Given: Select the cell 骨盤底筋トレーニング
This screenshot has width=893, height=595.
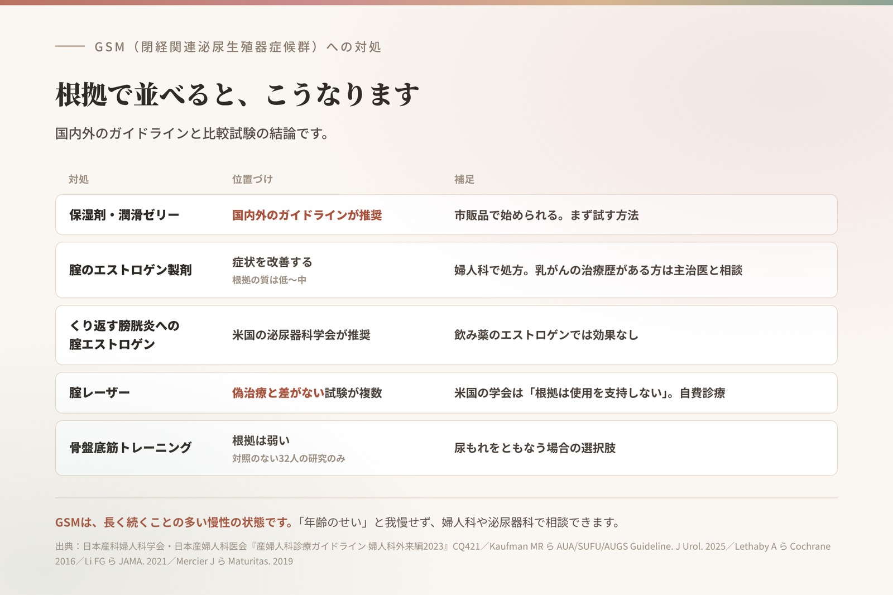Looking at the screenshot, I should point(131,448).
